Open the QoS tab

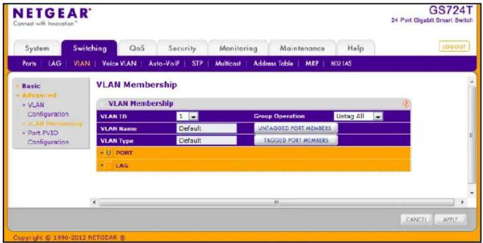point(137,48)
